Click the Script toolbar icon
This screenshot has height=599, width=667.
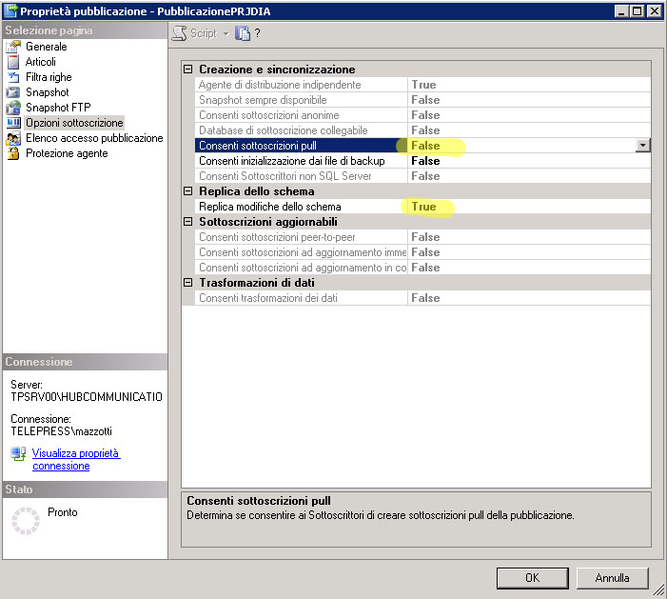(x=180, y=33)
